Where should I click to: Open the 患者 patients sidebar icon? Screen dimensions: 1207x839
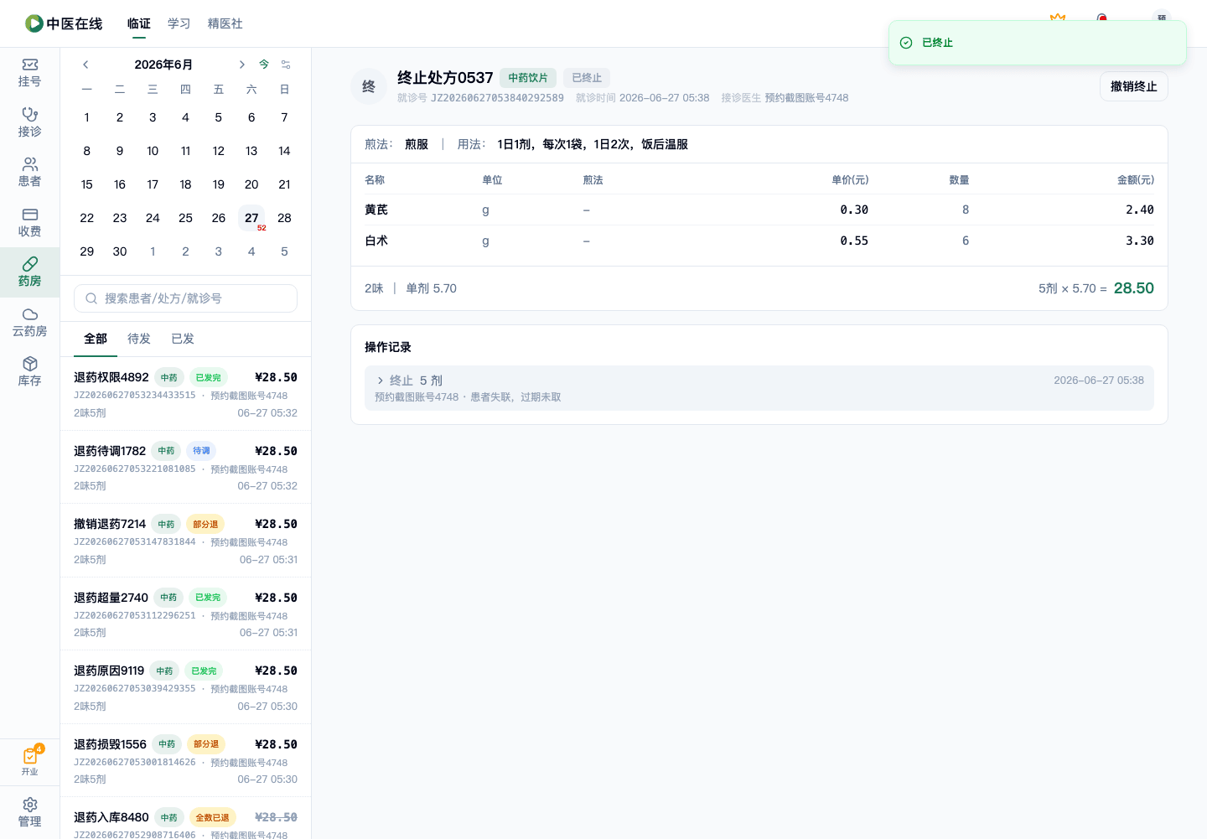point(29,172)
